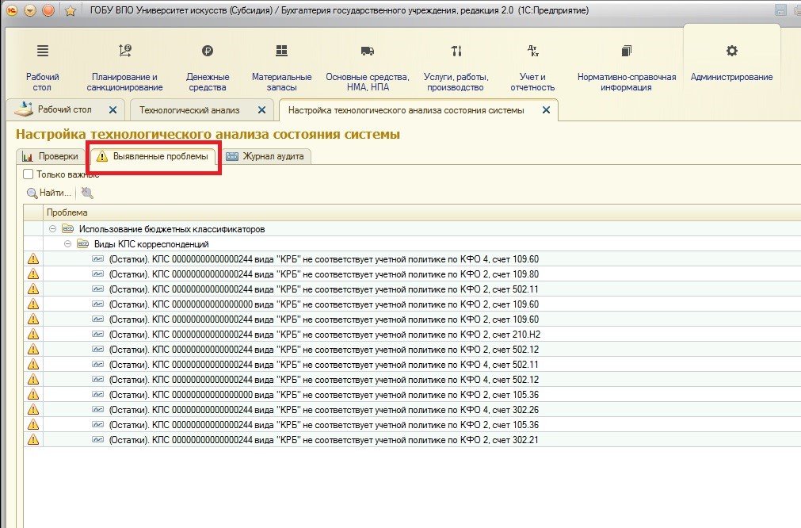801x528 pixels.
Task: Open the 1C main menu dropdown arrow
Action: (x=30, y=10)
